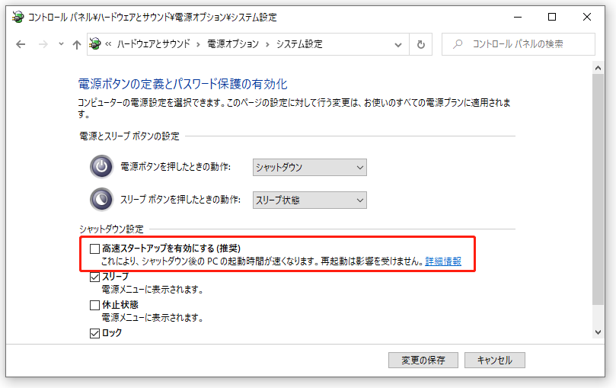This screenshot has width=616, height=388.
Task: Open address bar history dropdown
Action: coord(398,45)
